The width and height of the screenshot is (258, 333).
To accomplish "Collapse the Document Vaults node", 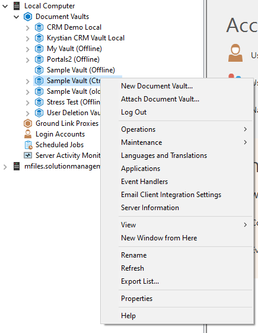I will pyautogui.click(x=17, y=17).
